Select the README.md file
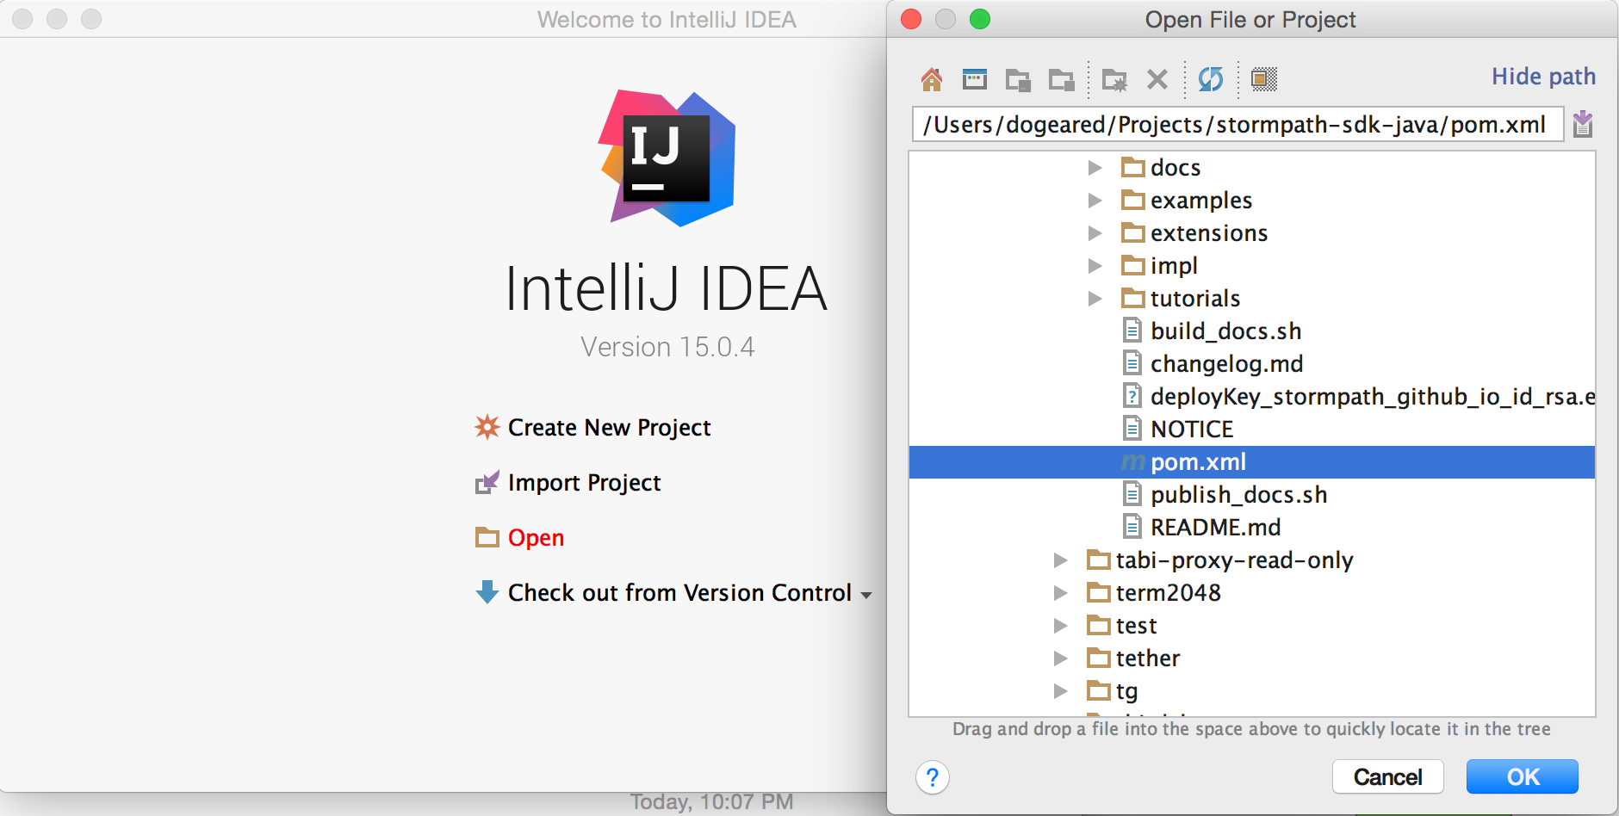The height and width of the screenshot is (816, 1619). coord(1215,528)
